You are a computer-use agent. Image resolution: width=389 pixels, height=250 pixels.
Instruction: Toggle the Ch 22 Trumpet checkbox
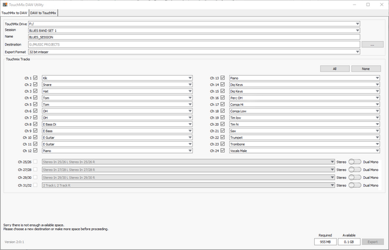(223, 137)
